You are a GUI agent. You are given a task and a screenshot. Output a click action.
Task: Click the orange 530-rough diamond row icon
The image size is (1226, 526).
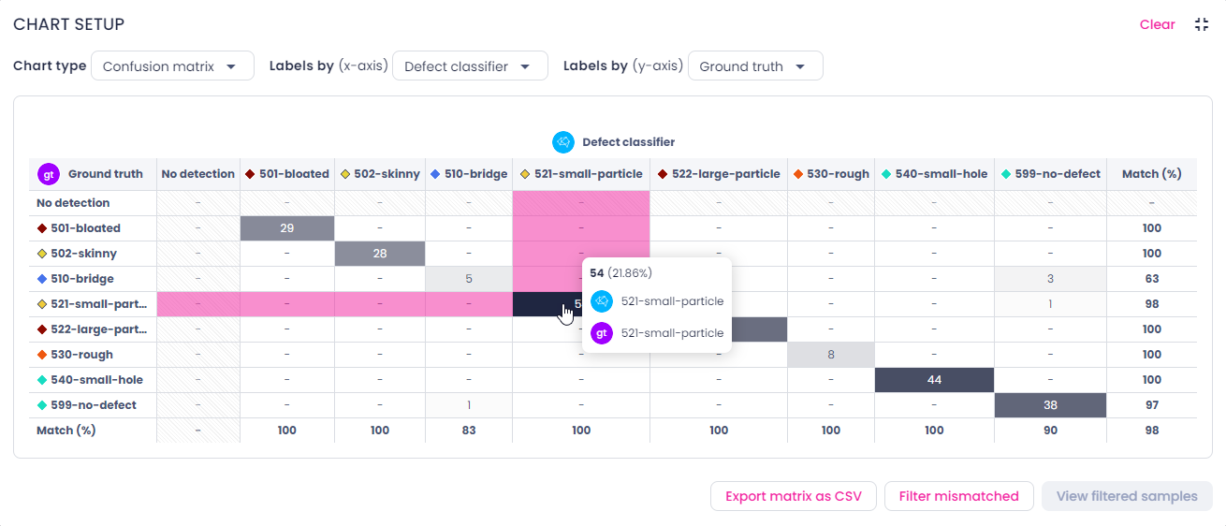42,355
